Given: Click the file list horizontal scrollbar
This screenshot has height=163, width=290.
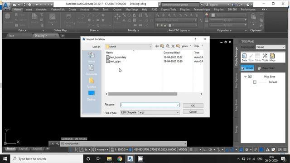Looking at the screenshot, I should (x=143, y=94).
